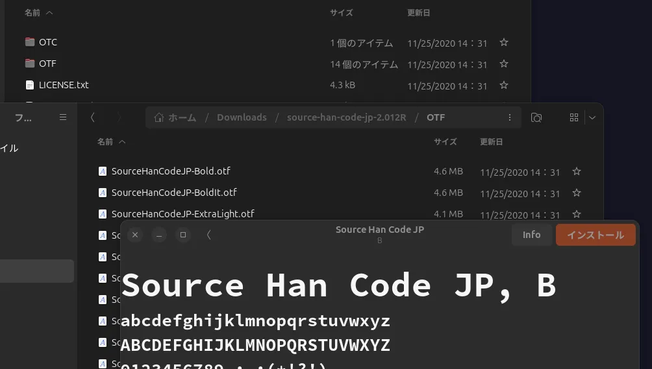Image resolution: width=652 pixels, height=369 pixels.
Task: Open search in the OTF files window
Action: [x=536, y=117]
